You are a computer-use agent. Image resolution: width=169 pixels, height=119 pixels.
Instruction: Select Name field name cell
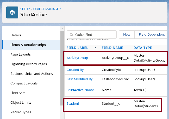pyautogui.click(x=107, y=90)
